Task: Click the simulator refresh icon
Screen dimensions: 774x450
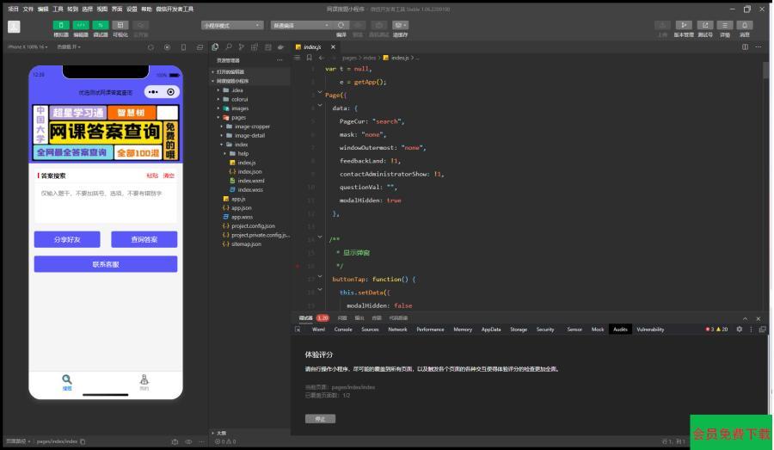Action: pyautogui.click(x=151, y=47)
